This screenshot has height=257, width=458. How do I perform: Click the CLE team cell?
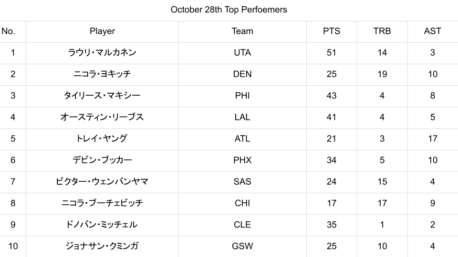coord(242,225)
